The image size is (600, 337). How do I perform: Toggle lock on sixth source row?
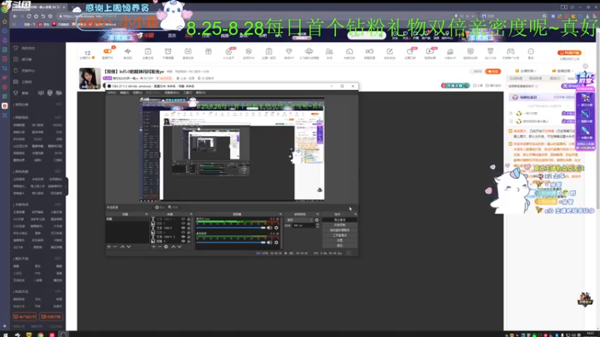coord(188,241)
